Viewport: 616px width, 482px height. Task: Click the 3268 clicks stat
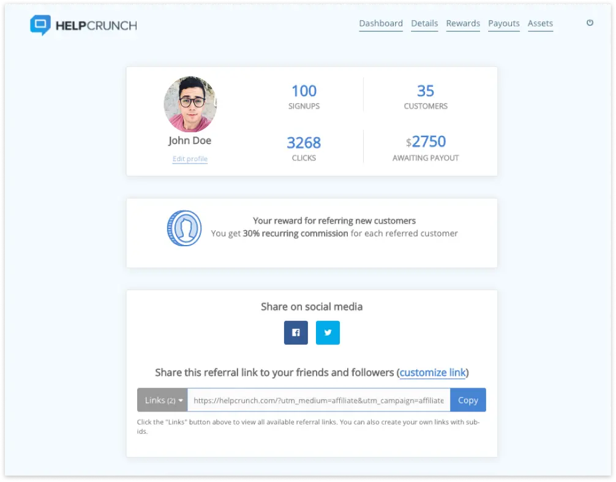[304, 143]
